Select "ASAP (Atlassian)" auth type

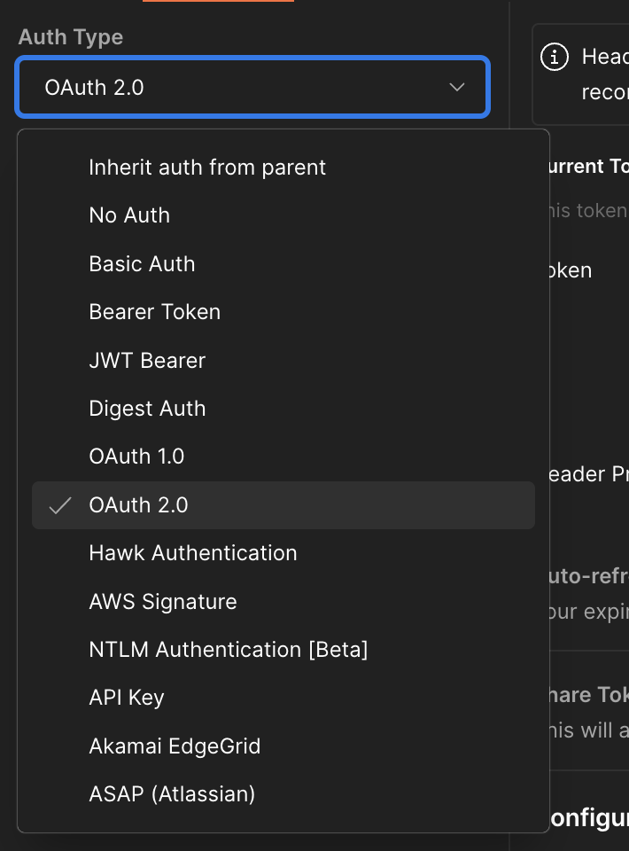click(x=172, y=793)
